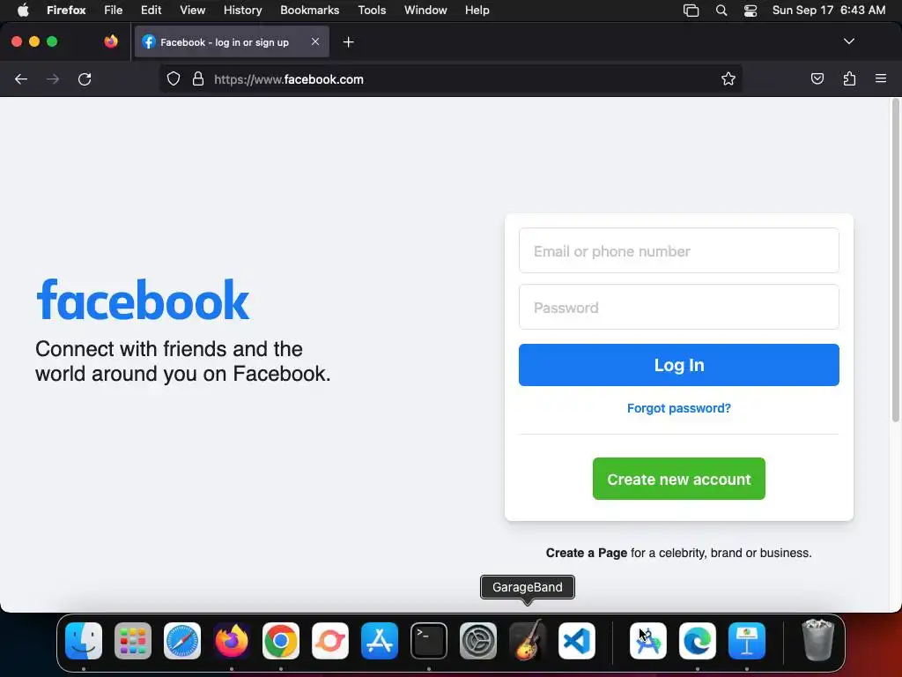The image size is (902, 677).
Task: Reload the current Facebook page
Action: click(x=85, y=78)
